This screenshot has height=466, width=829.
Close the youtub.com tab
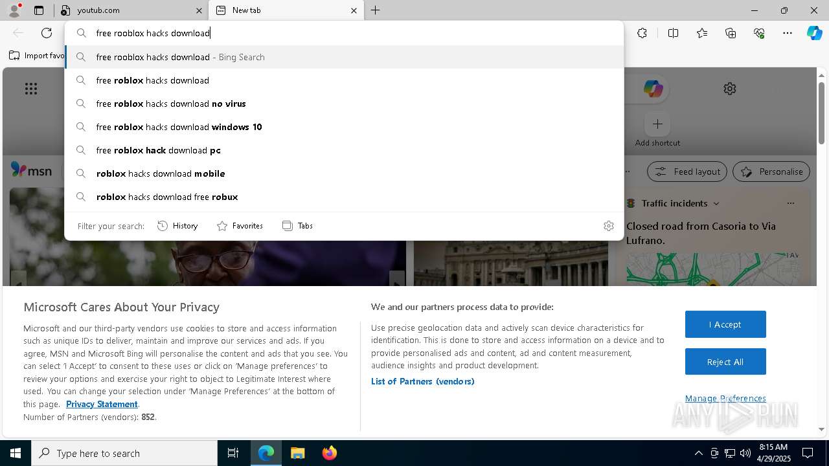tap(199, 10)
